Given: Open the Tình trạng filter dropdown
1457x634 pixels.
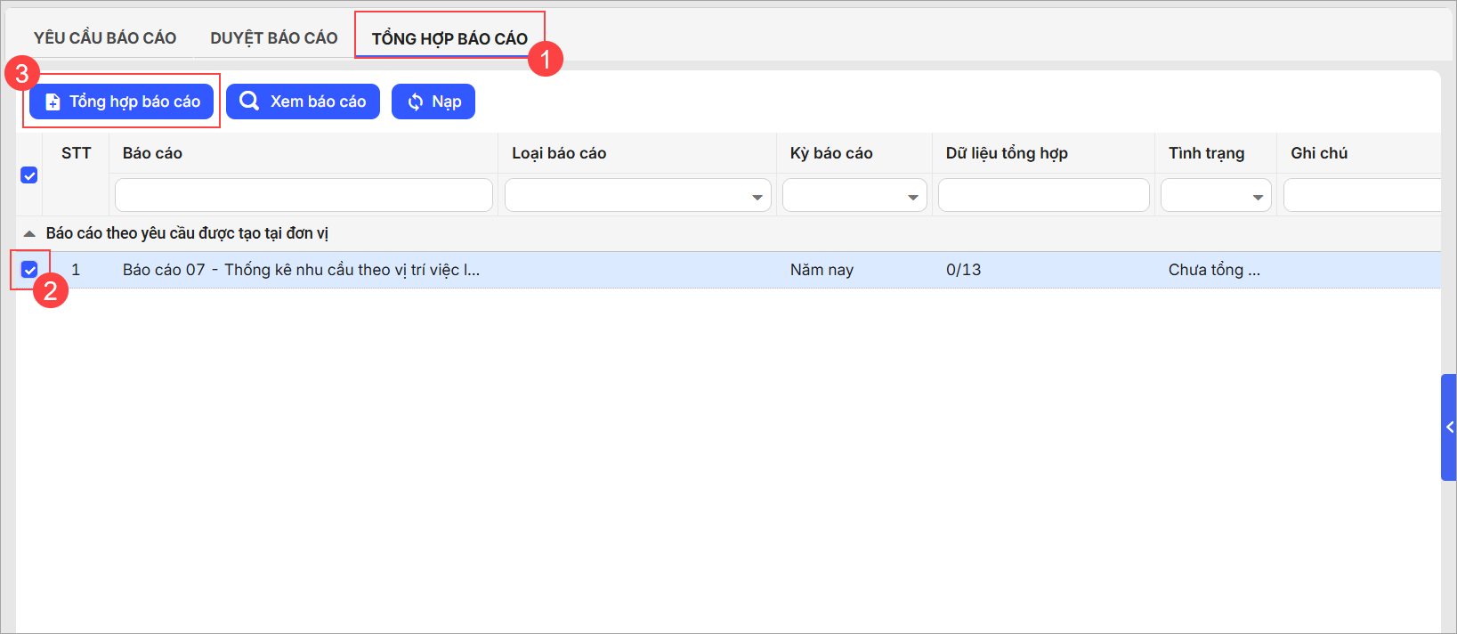Looking at the screenshot, I should [x=1257, y=197].
